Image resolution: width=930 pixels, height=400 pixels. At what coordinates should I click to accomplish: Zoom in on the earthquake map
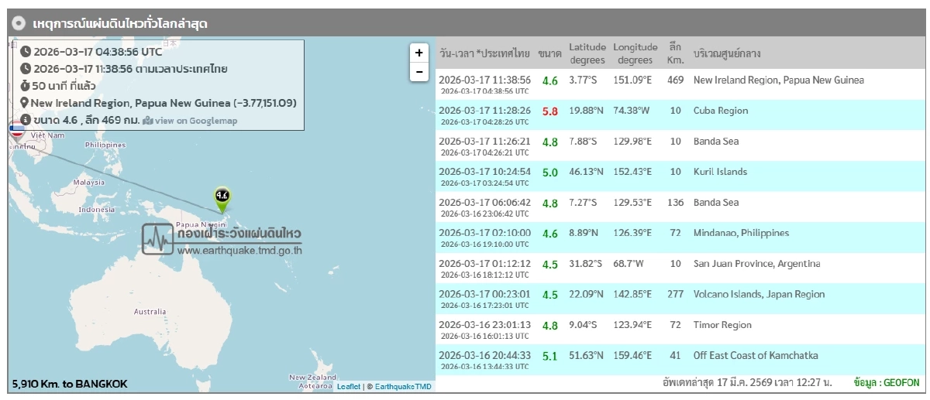pyautogui.click(x=418, y=53)
